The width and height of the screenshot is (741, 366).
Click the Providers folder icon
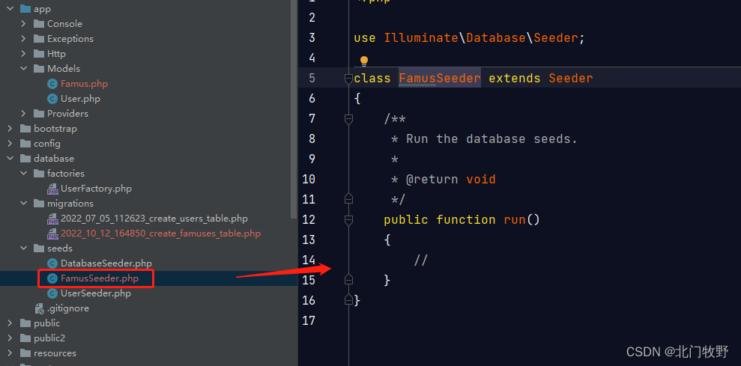pos(39,114)
